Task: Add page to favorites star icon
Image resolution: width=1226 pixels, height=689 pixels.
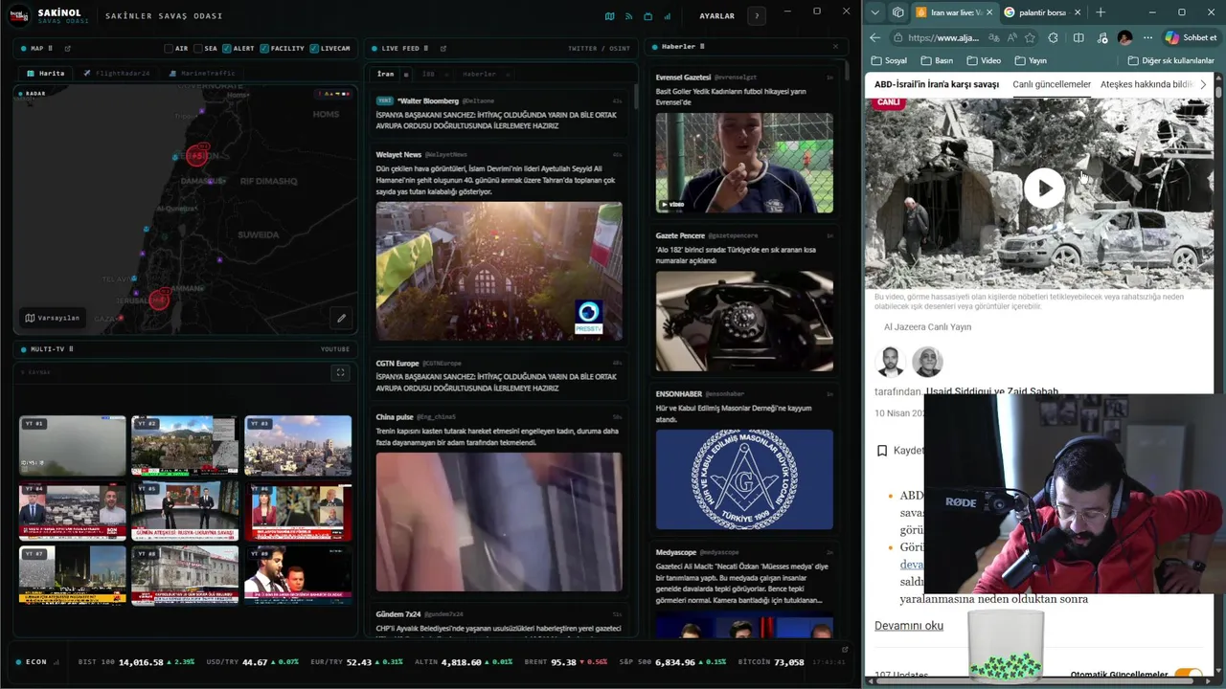Action: (1030, 37)
